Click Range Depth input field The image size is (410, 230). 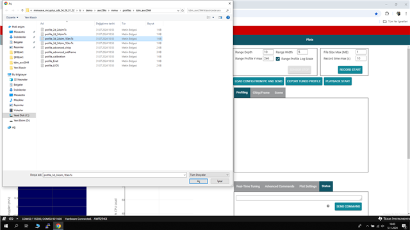pyautogui.click(x=268, y=52)
